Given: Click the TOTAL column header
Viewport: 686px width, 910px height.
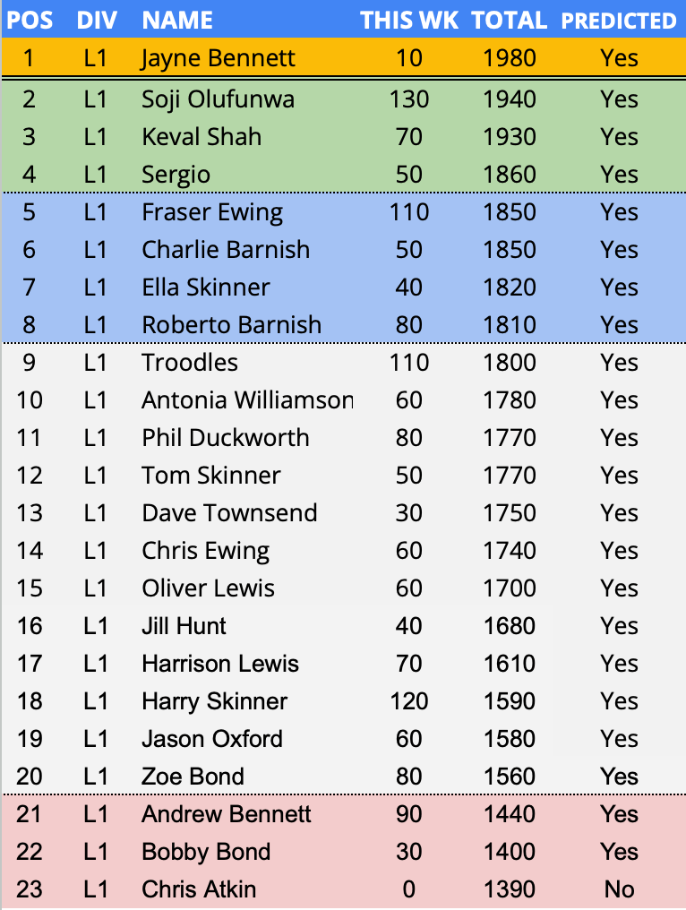Looking at the screenshot, I should (x=509, y=20).
